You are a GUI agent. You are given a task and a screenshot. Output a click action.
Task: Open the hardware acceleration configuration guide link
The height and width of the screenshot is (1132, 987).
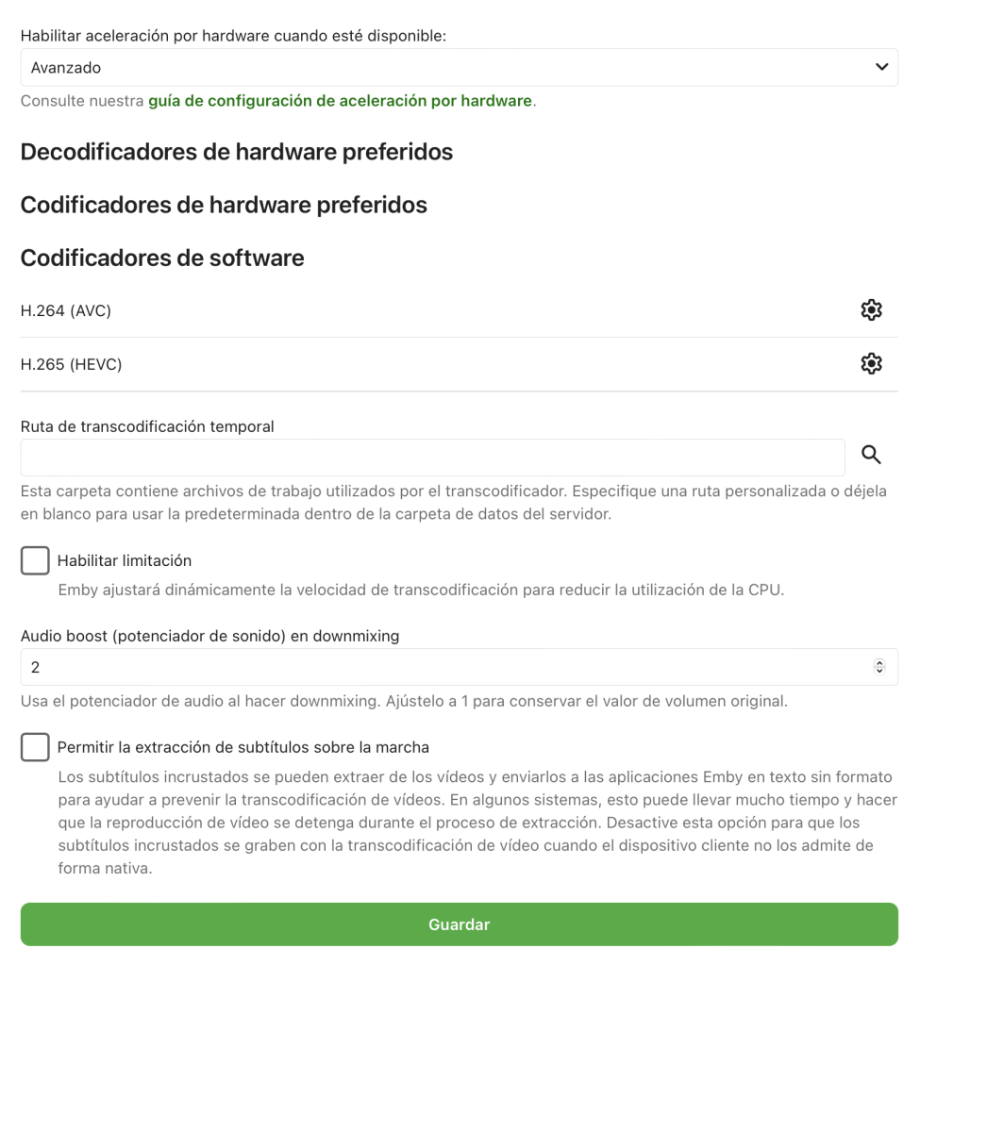340,101
